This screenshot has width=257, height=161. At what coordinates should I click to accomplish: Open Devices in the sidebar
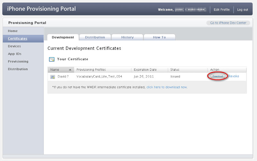(x=14, y=46)
